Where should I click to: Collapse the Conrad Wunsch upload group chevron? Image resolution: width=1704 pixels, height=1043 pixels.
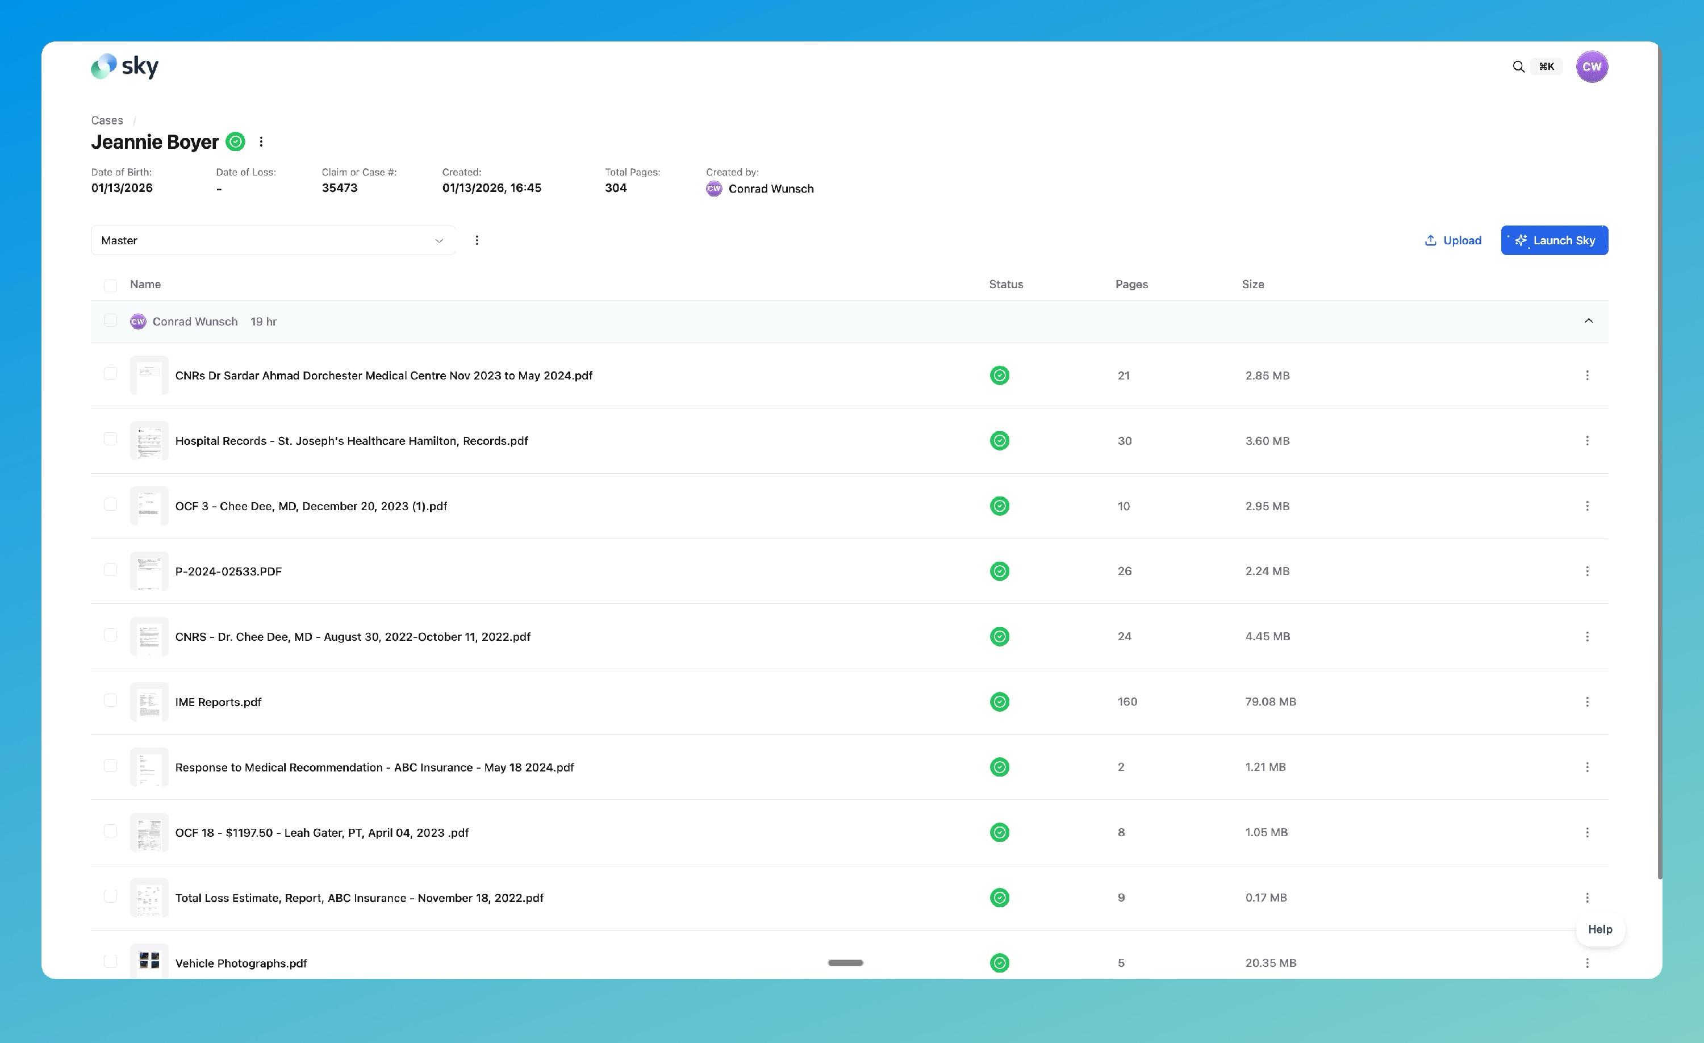tap(1588, 321)
